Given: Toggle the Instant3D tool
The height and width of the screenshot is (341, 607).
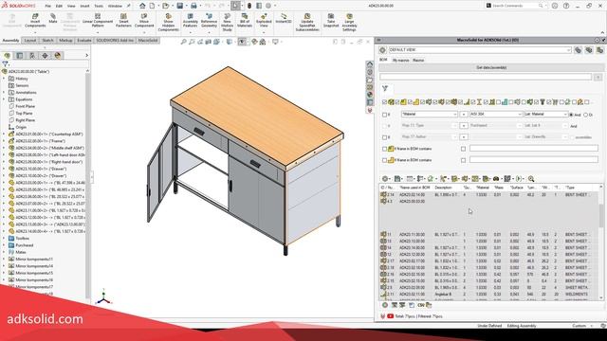Looking at the screenshot, I should [284, 19].
